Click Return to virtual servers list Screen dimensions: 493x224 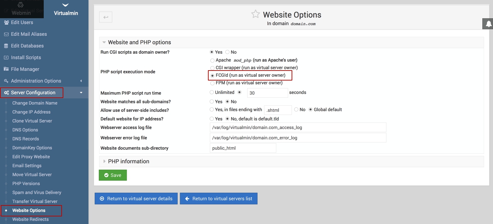click(219, 199)
